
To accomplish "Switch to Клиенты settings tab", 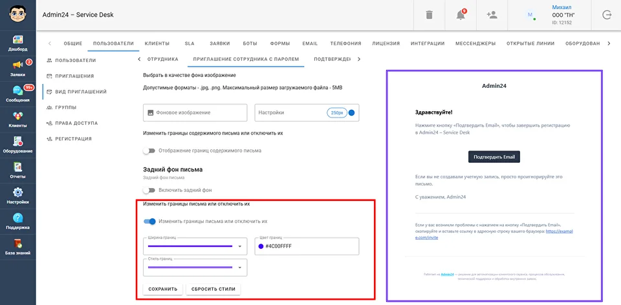I will (157, 43).
